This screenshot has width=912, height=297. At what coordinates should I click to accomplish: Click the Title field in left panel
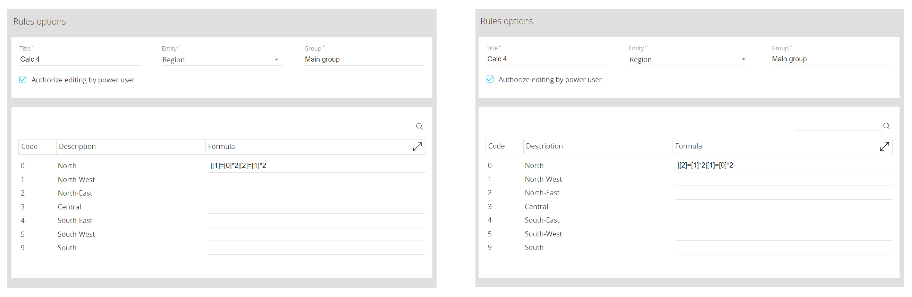click(80, 59)
